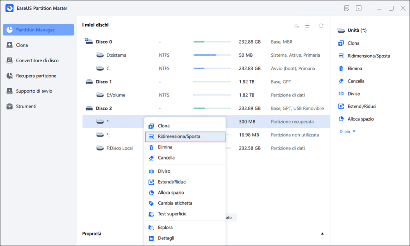Click the D:sistema usage bar
Viewport: 410px width, 246px height.
point(212,55)
